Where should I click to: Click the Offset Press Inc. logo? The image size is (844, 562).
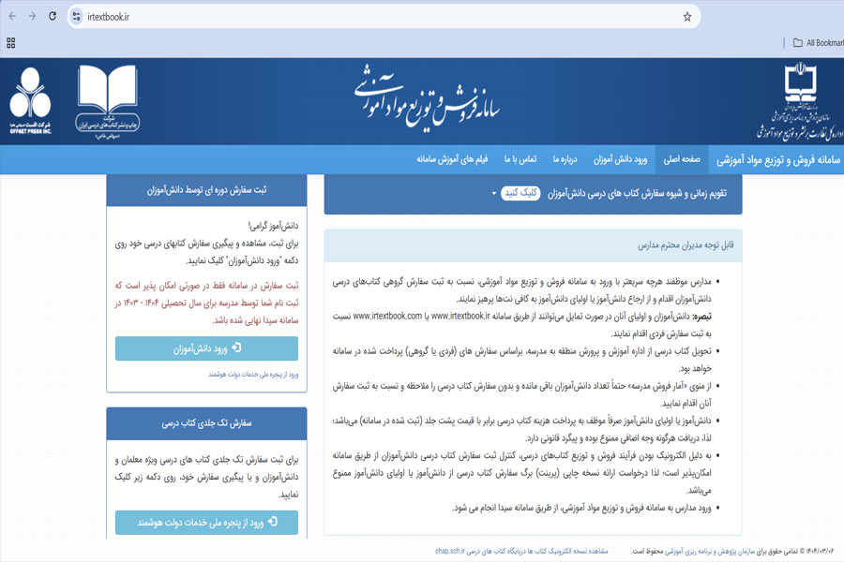pos(30,100)
